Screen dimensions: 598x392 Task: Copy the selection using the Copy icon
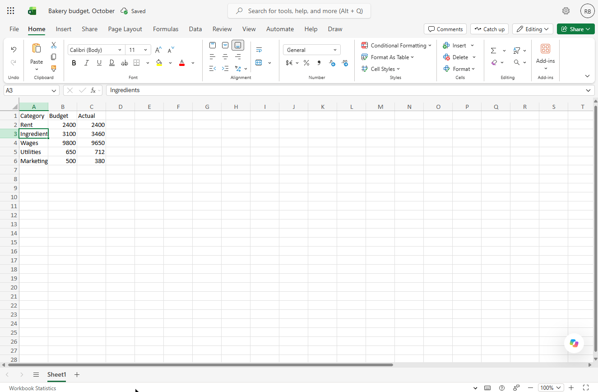coord(54,57)
